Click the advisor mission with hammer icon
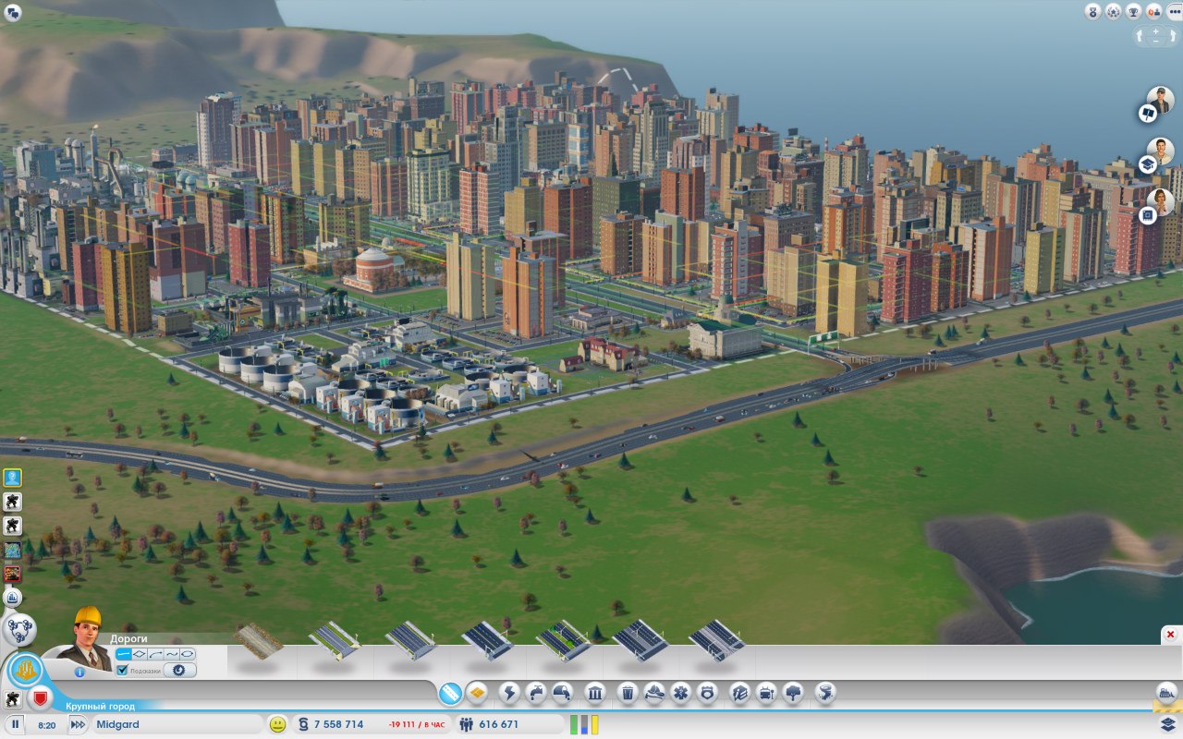Viewport: 1183px width, 739px height. (1148, 113)
